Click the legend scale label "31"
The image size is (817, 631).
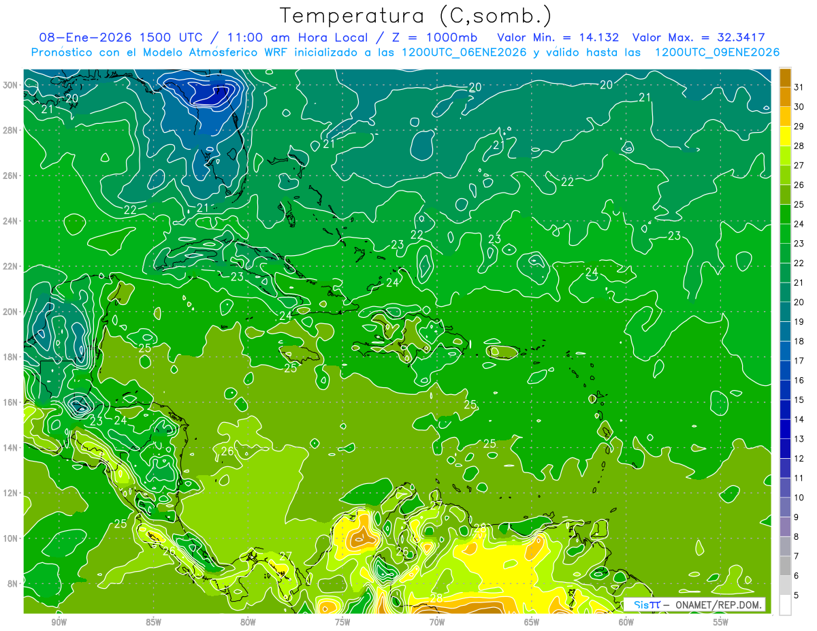[799, 87]
